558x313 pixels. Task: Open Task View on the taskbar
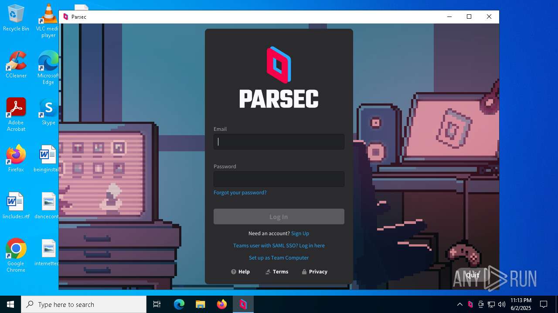coord(157,304)
